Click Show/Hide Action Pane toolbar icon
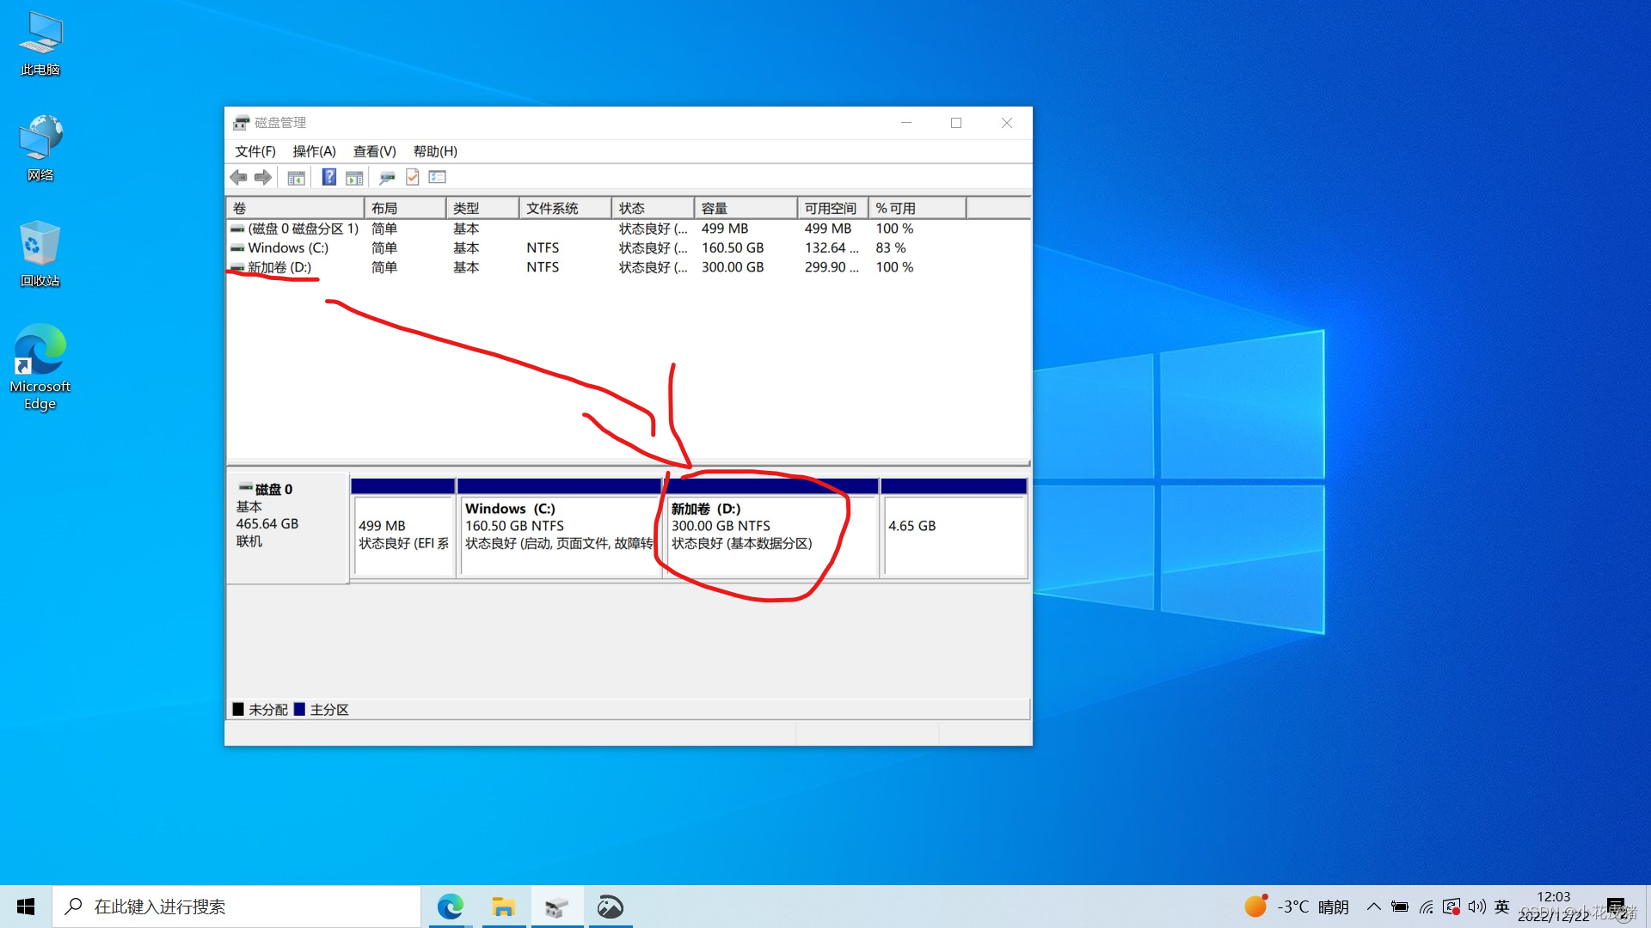 pos(354,178)
